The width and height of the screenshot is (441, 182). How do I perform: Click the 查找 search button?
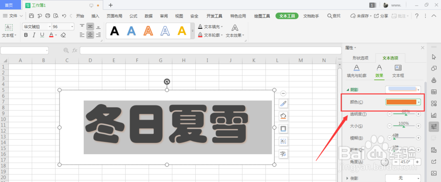coord(334,16)
